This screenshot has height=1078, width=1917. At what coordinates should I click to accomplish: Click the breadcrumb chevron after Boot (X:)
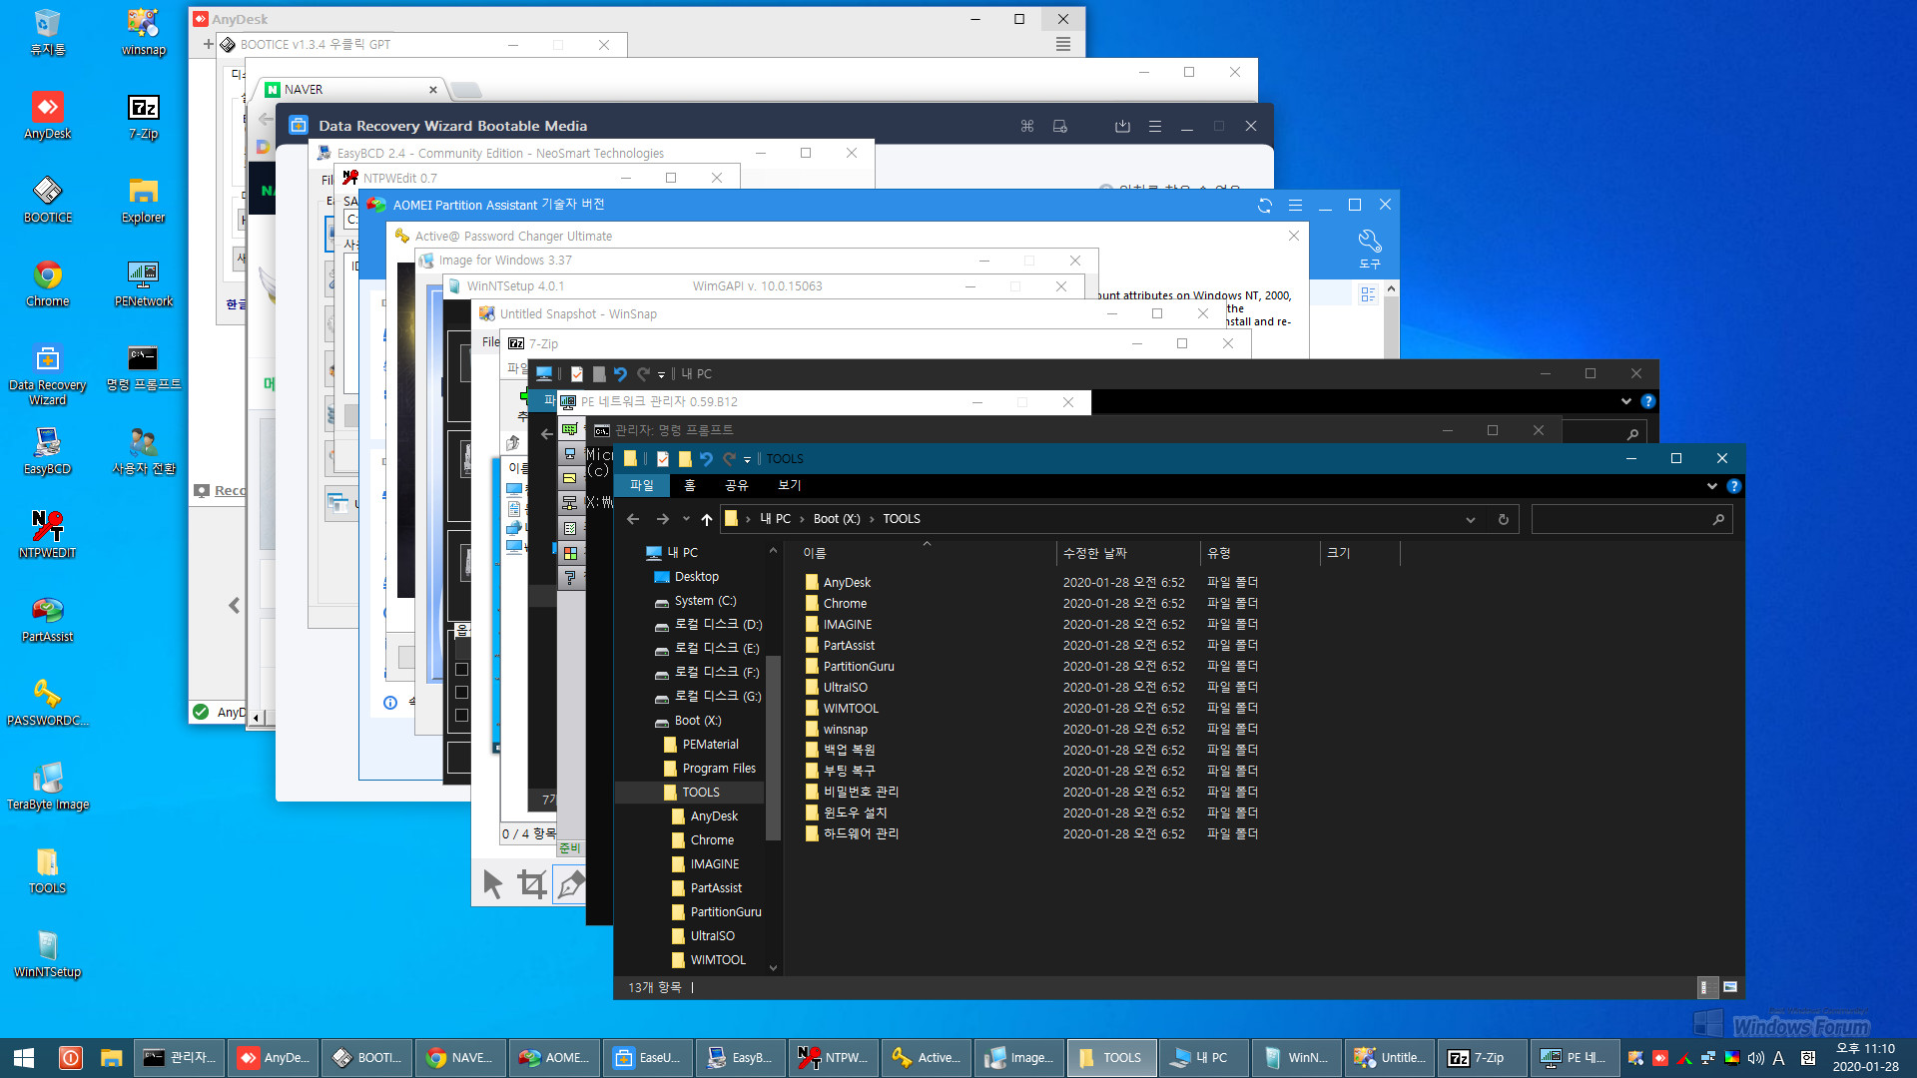(x=872, y=519)
